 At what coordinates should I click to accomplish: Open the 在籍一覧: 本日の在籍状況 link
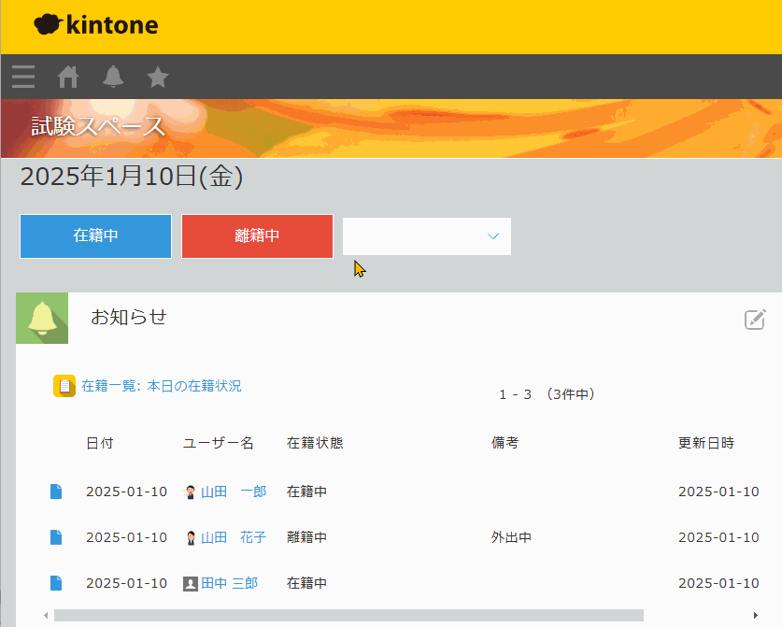[161, 386]
